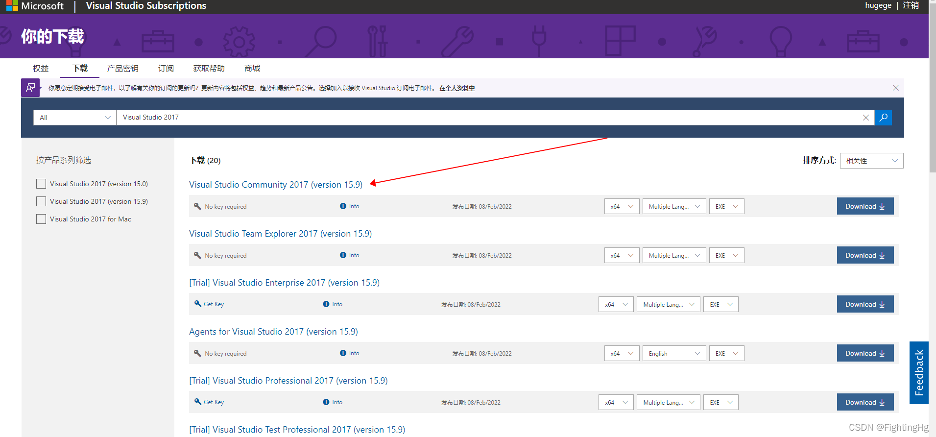936x437 pixels.
Task: Open language dropdown for Enterprise 2017 trial
Action: (x=668, y=304)
